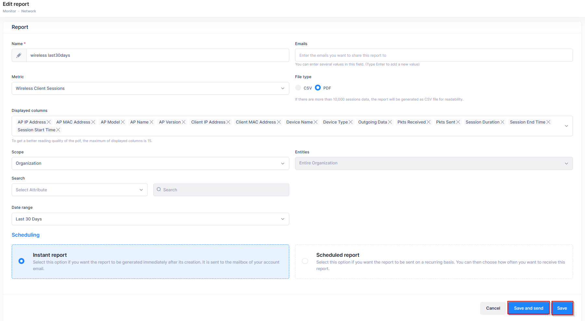The height and width of the screenshot is (321, 585).
Task: Open the Select Attribute dropdown
Action: tap(79, 190)
